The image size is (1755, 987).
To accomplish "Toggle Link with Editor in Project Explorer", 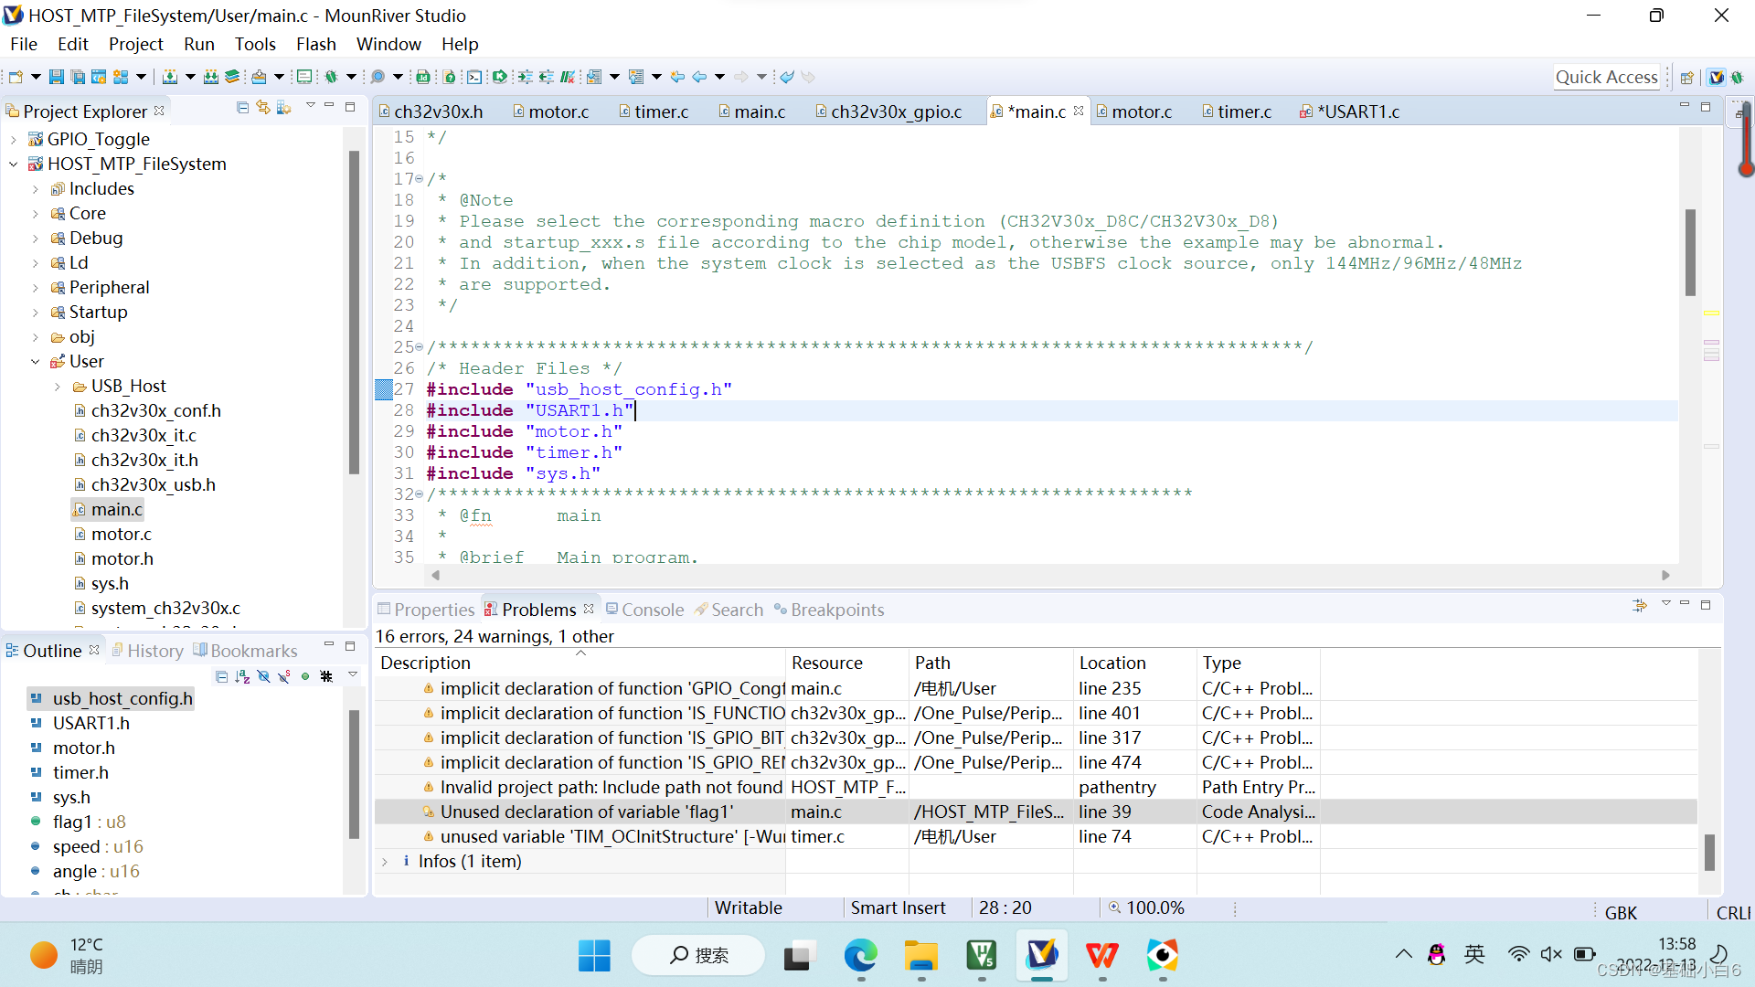I will [263, 108].
